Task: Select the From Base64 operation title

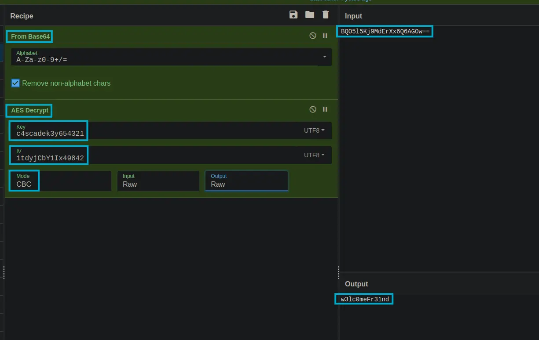Action: [30, 36]
